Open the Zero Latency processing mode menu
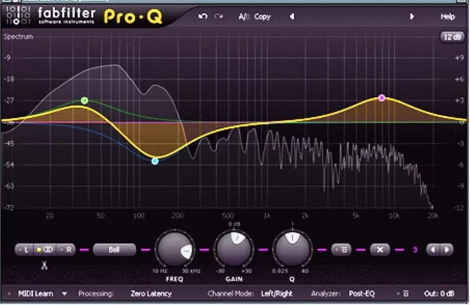The image size is (470, 305). pos(151,294)
